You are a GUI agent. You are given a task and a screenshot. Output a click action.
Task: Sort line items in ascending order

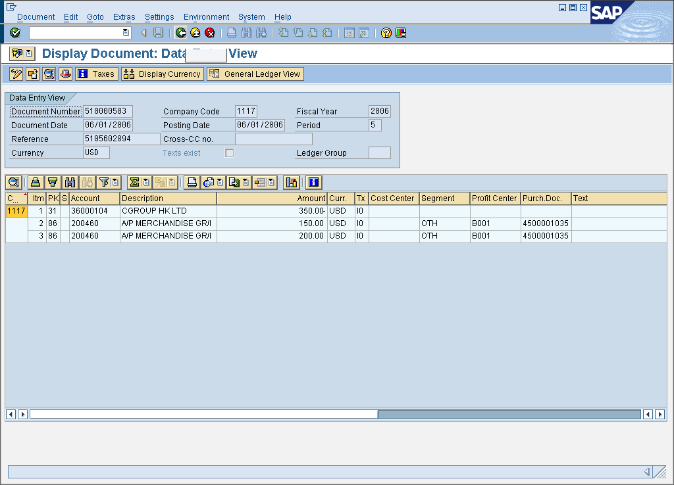36,183
